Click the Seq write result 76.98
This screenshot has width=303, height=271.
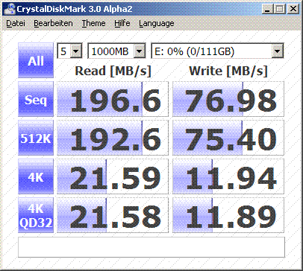tap(228, 99)
